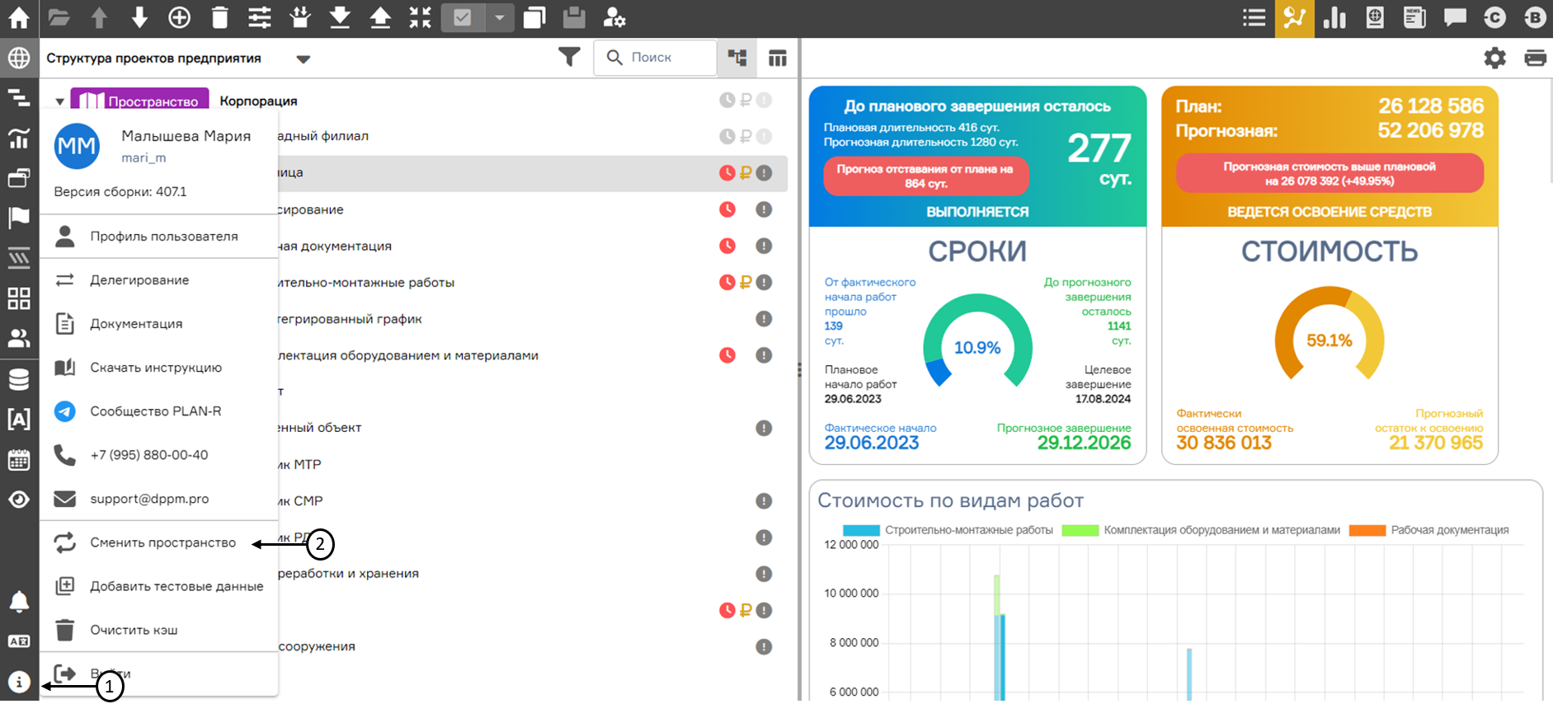
Task: Select the dashboard analytics chart icon
Action: [1294, 18]
